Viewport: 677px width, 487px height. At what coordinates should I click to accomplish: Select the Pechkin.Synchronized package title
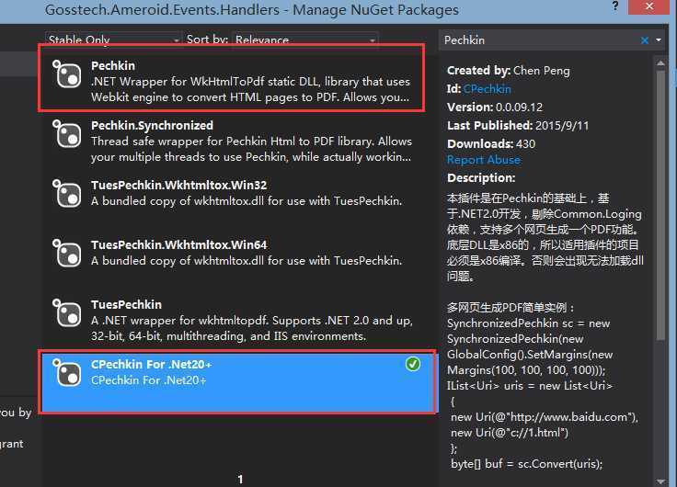pyautogui.click(x=152, y=126)
